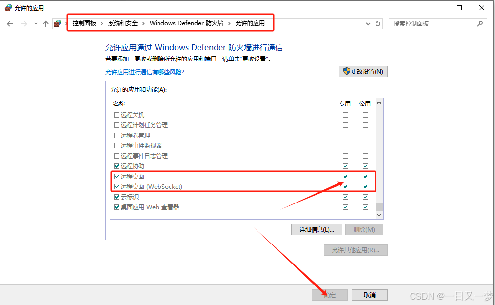The image size is (495, 305).
Task: Click the search magnifier icon
Action: pyautogui.click(x=480, y=24)
